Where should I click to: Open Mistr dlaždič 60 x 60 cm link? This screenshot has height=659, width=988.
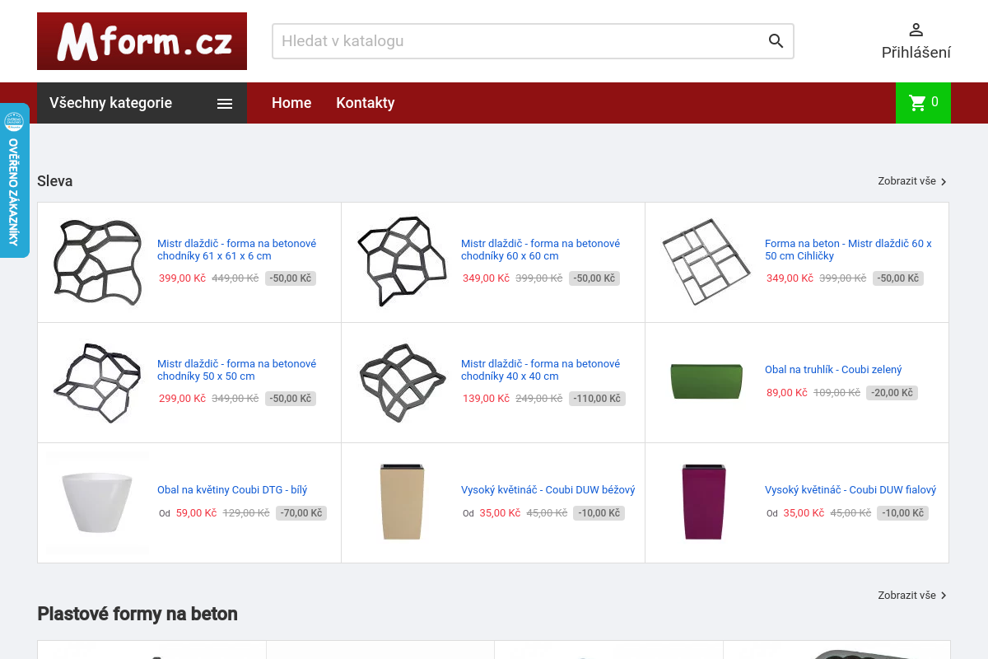coord(540,250)
